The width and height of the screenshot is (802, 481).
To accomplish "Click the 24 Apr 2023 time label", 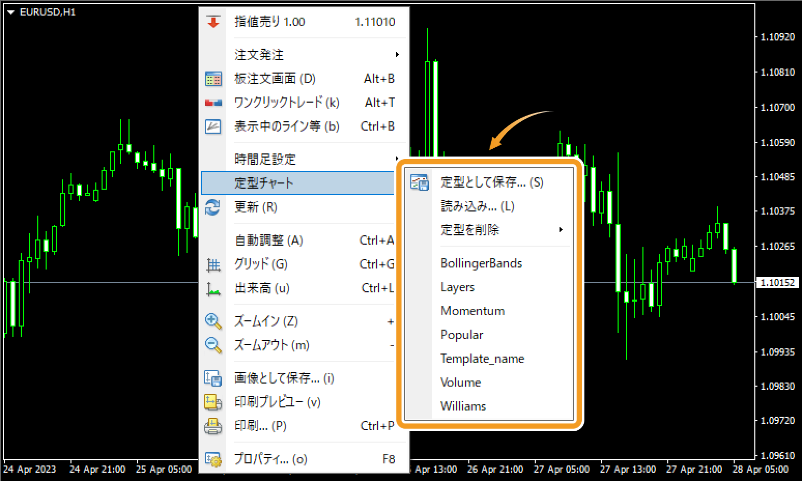I will click(30, 469).
